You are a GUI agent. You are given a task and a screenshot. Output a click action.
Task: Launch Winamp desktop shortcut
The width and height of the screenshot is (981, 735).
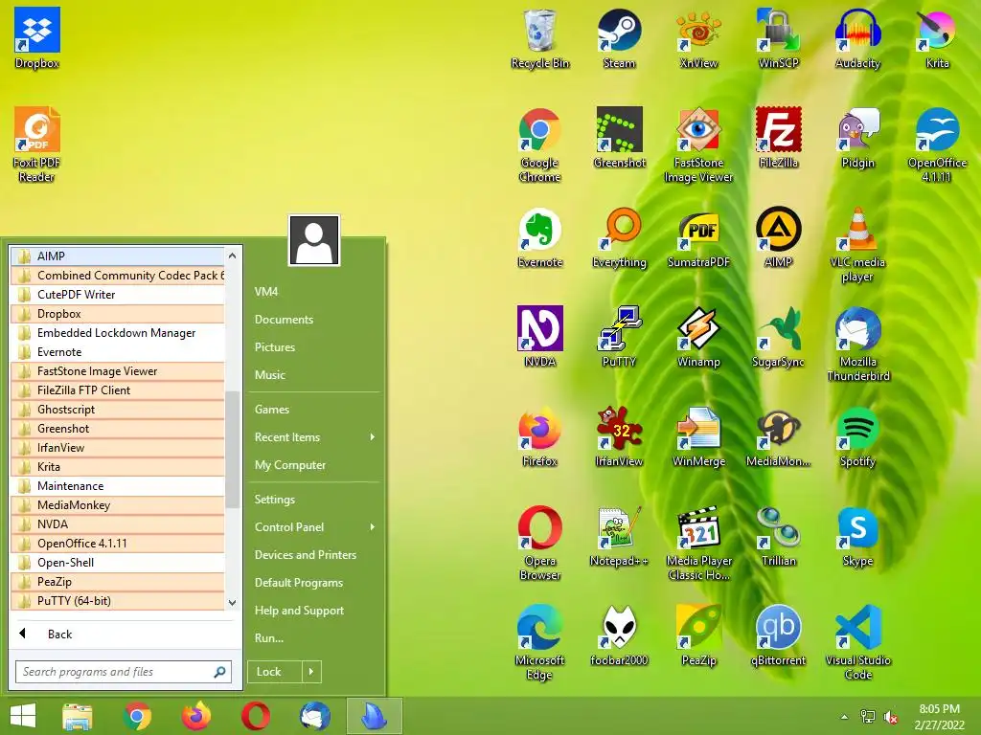tap(698, 337)
